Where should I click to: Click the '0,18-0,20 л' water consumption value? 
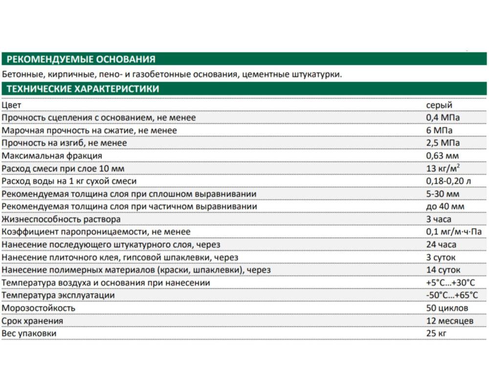(449, 181)
